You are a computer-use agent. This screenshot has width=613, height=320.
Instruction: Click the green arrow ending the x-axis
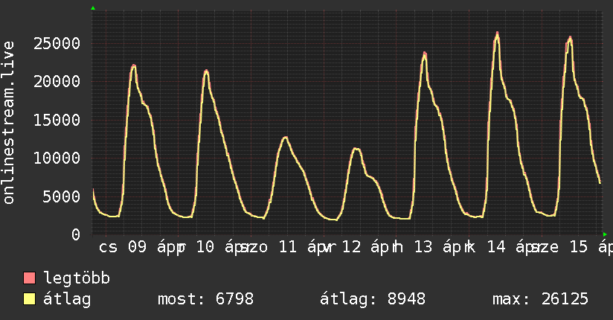tap(605, 234)
